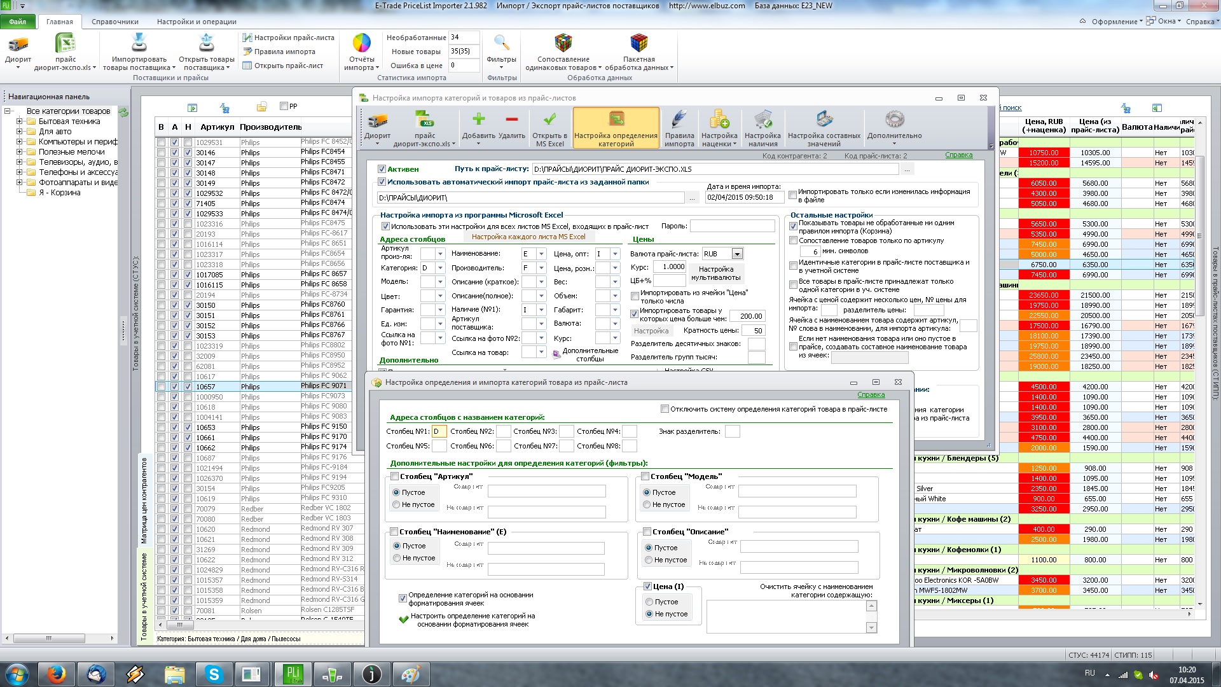
Task: Click Сопоставление одинаковых товаров cube icon
Action: pyautogui.click(x=563, y=43)
